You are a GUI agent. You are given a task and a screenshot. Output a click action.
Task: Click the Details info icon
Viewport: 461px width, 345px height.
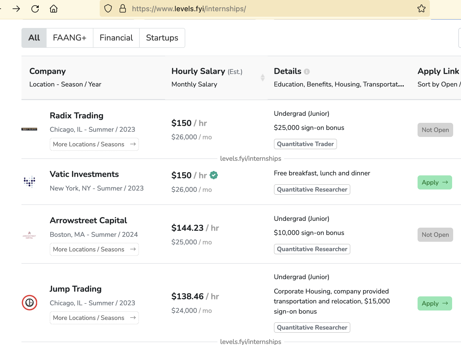click(x=307, y=72)
